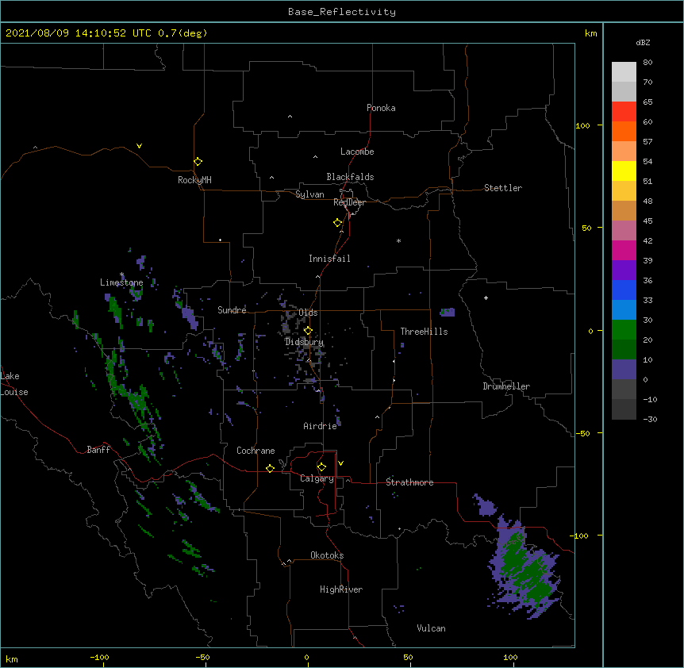Select the red 60-65 dBZ legend swatch
The image size is (684, 668).
[624, 112]
